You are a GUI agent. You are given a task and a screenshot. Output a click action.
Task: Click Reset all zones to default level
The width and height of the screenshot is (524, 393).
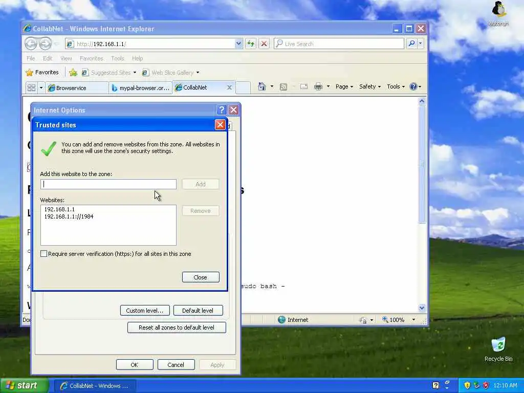point(177,327)
